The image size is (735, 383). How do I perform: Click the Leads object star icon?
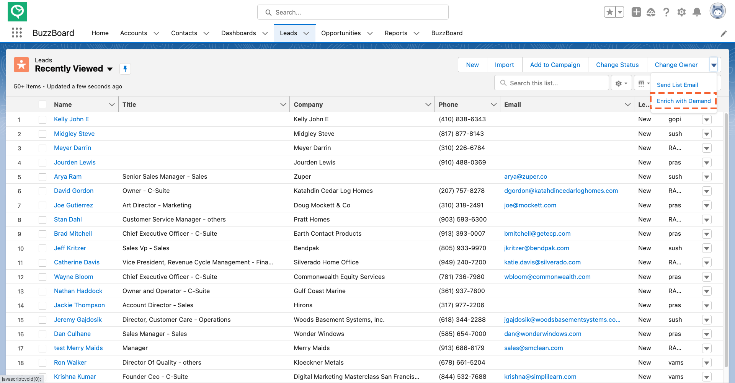(x=21, y=65)
